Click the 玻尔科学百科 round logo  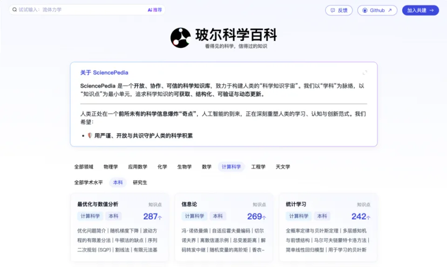(181, 38)
